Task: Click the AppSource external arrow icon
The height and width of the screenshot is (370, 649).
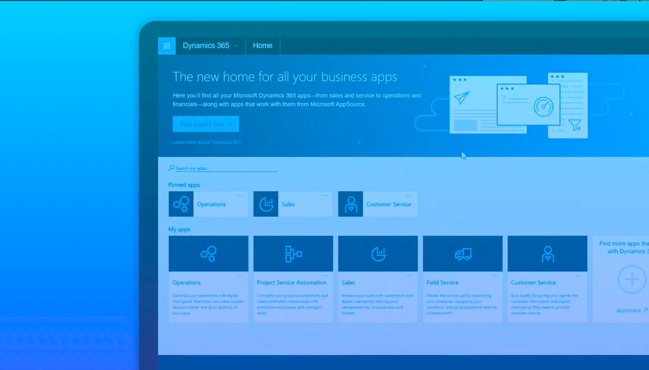Action: click(x=645, y=310)
